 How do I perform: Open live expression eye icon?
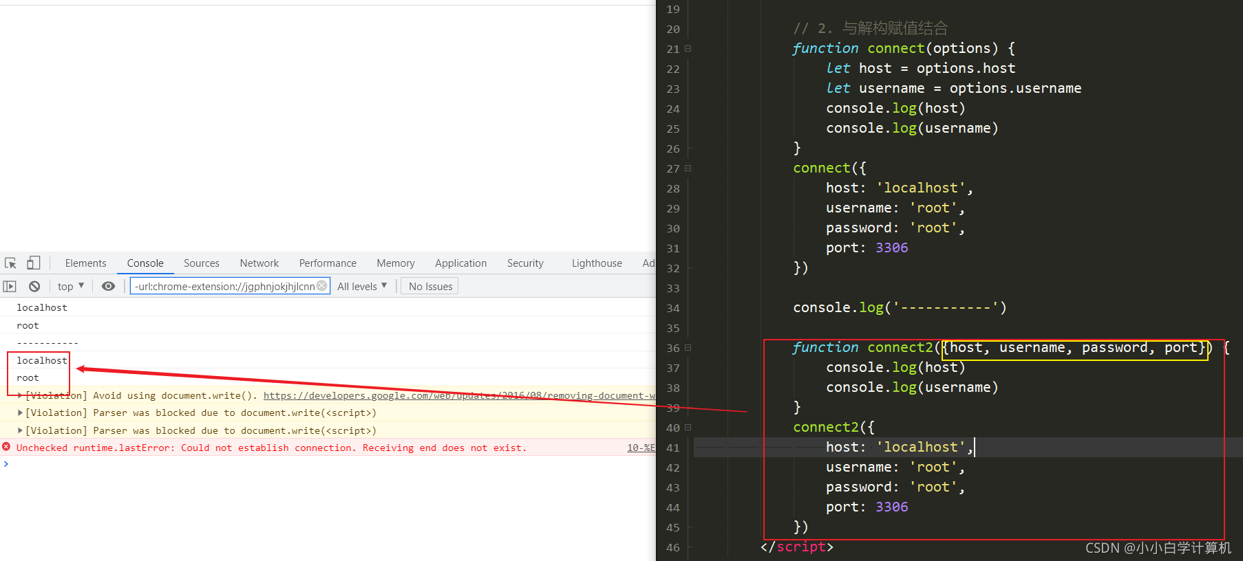[108, 286]
